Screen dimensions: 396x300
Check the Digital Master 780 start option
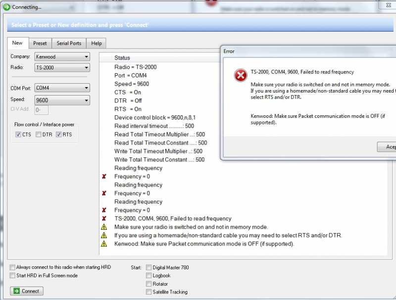point(149,267)
